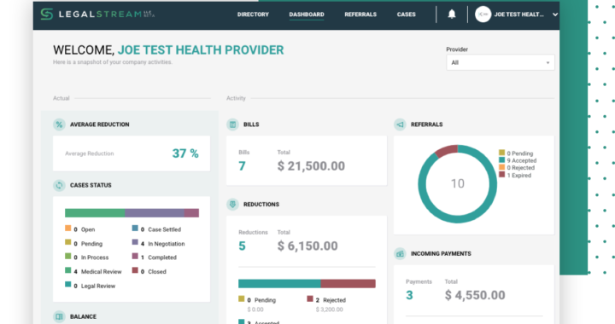Click the Reductions section icon

pyautogui.click(x=232, y=205)
